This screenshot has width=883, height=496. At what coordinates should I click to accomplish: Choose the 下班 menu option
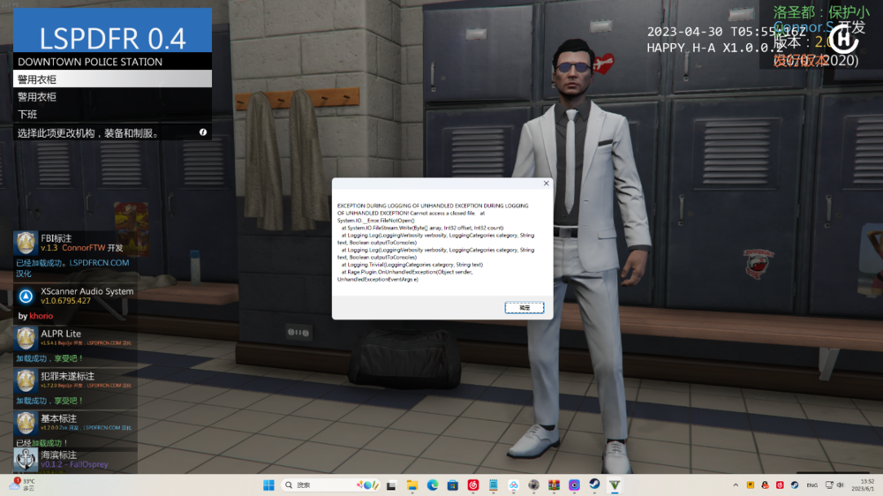click(x=112, y=115)
